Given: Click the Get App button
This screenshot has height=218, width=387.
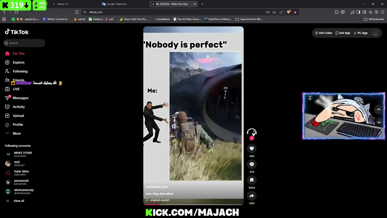Looking at the screenshot, I should point(343,33).
